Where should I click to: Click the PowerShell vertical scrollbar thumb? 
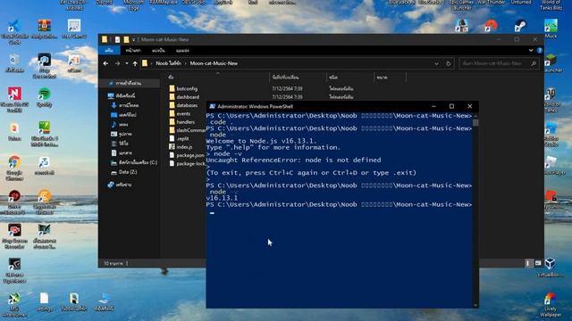click(x=475, y=122)
